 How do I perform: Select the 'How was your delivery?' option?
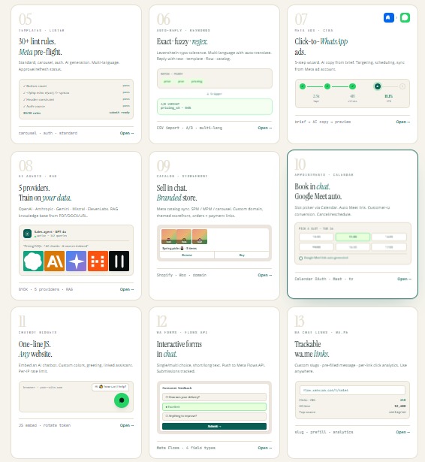tap(214, 397)
